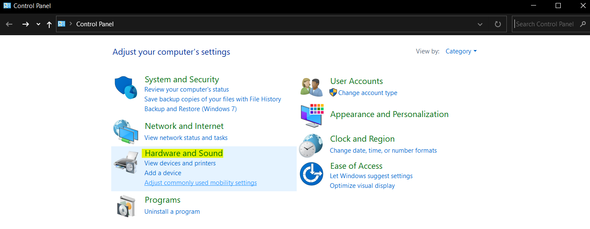Click the System and Security shield icon
This screenshot has height=229, width=590.
[126, 87]
